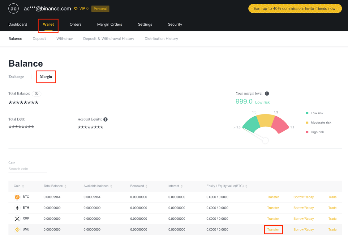The image size is (348, 237).
Task: Click the Personal account badge
Action: (100, 9)
